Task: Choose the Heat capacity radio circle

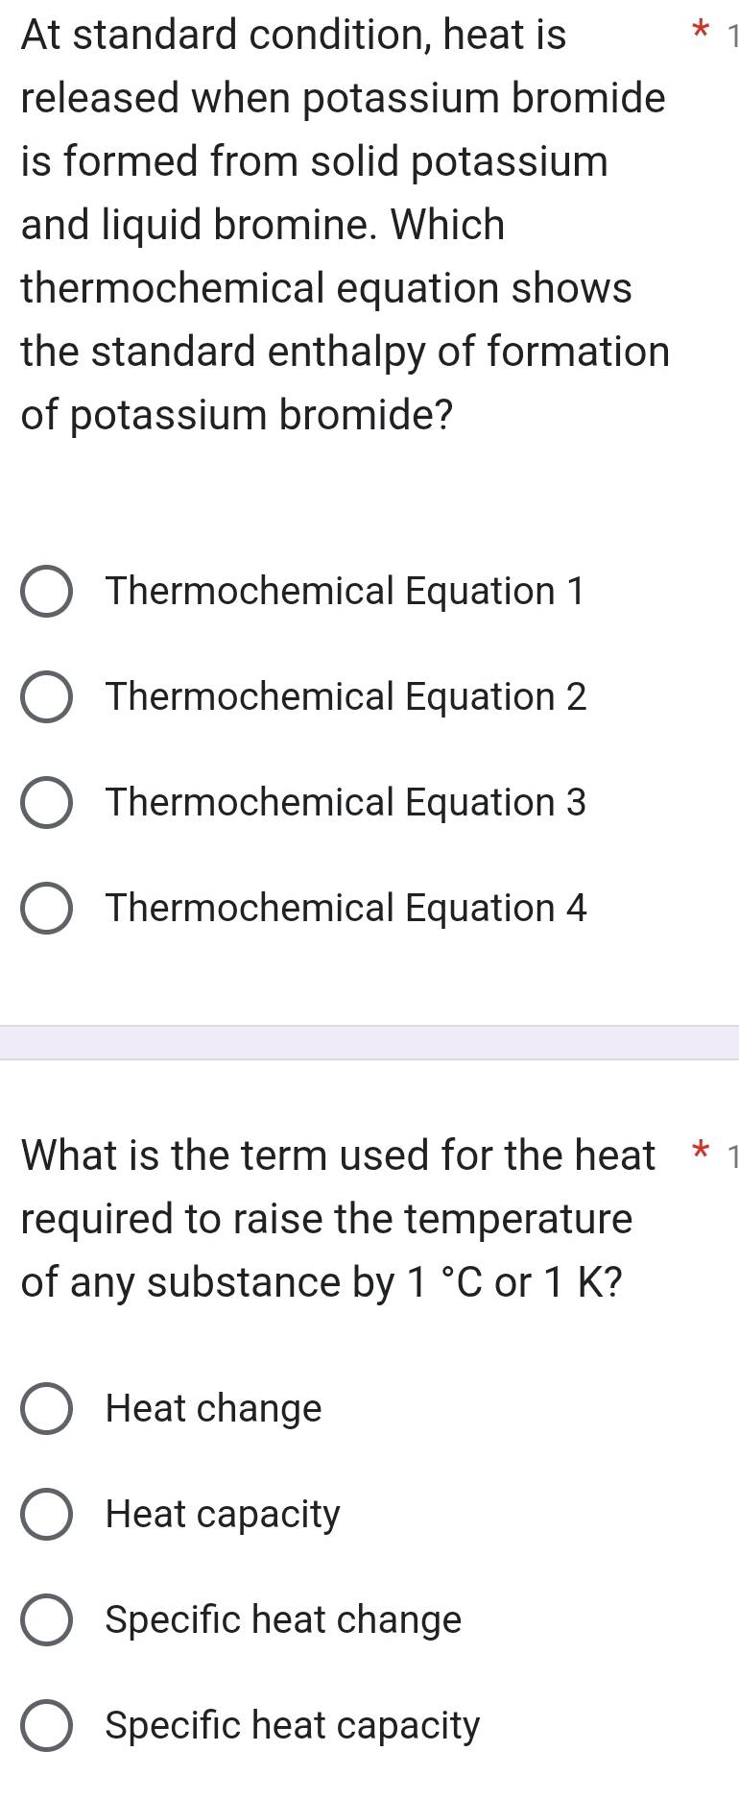Action: (46, 1515)
